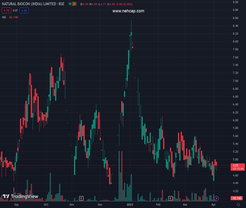Open the earnings 'E' marker near February
This screenshot has width=246, height=208.
pyautogui.click(x=170, y=198)
